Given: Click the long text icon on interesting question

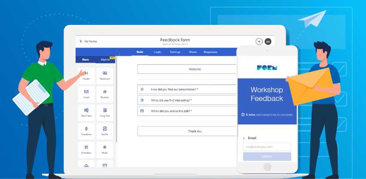Looking at the screenshot, I should (x=142, y=100).
